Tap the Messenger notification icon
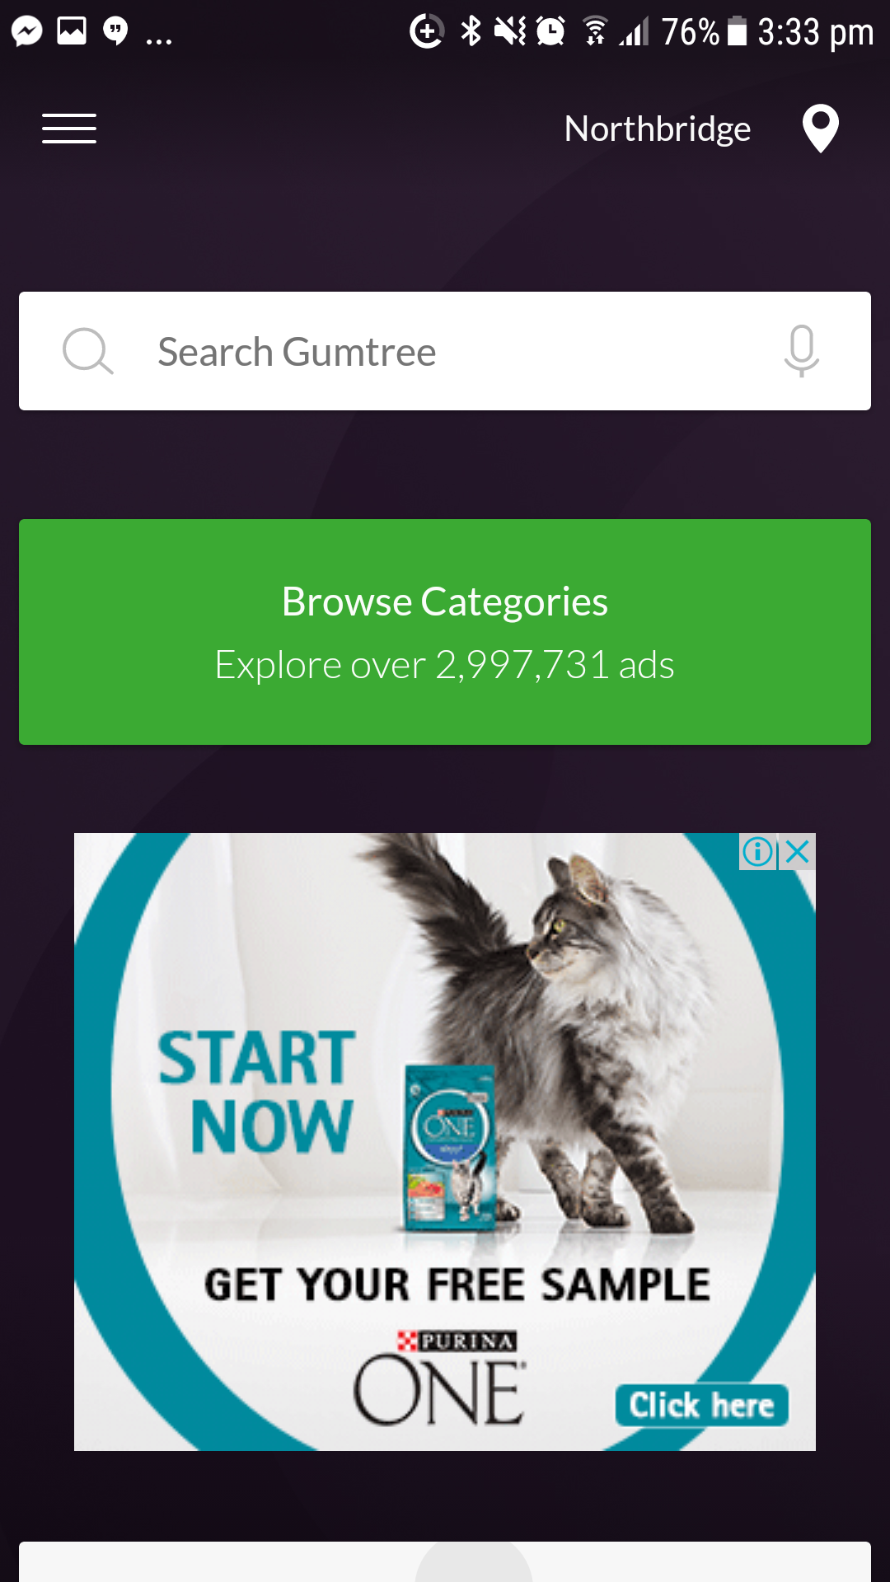890x1582 pixels. [27, 31]
